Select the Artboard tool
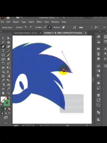The height and width of the screenshot is (143, 107). pos(3,89)
